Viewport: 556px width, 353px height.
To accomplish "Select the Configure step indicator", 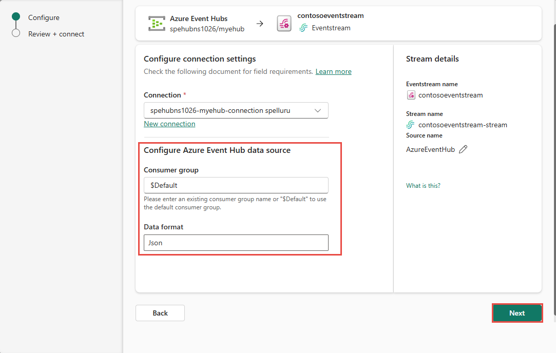I will pyautogui.click(x=15, y=16).
